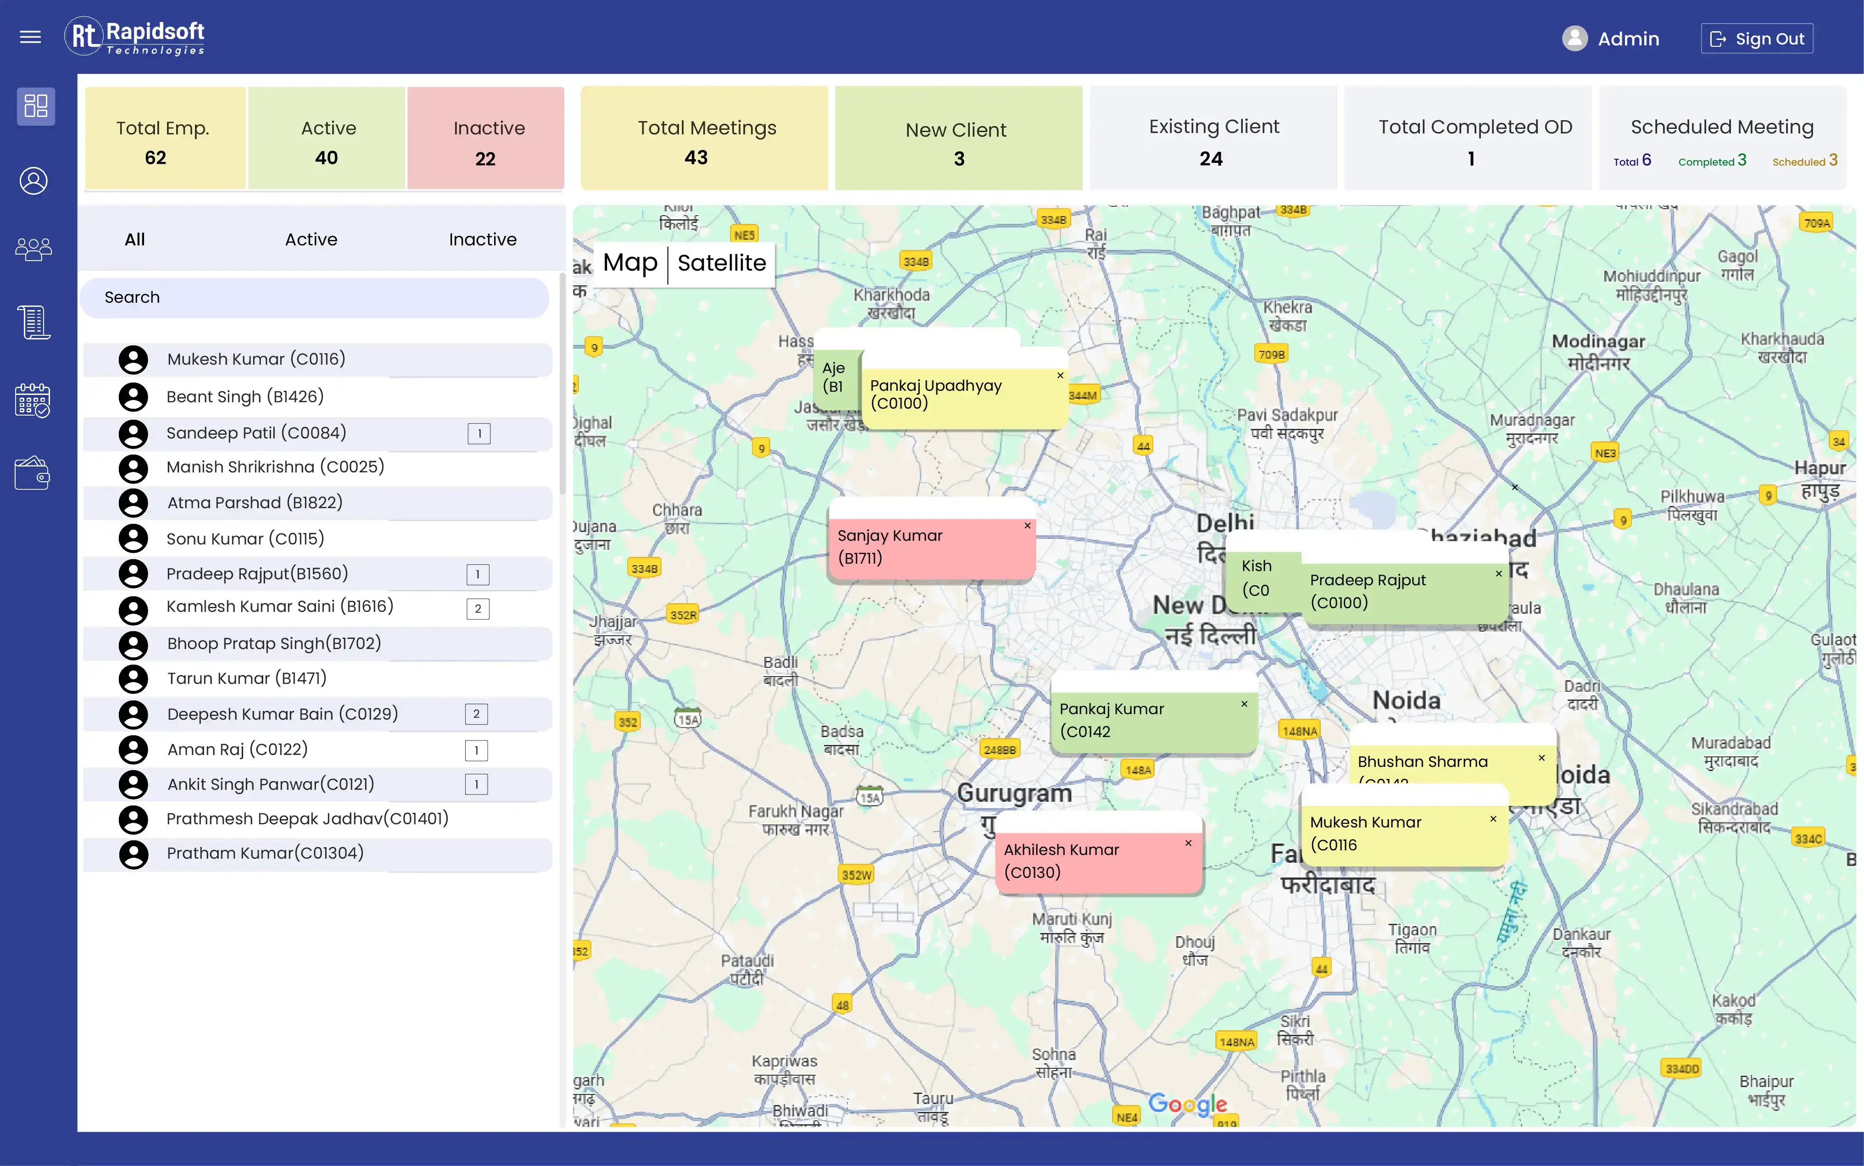The height and width of the screenshot is (1166, 1864).
Task: Select Deepesh Kumar Bain (C0129) name
Action: 282,714
